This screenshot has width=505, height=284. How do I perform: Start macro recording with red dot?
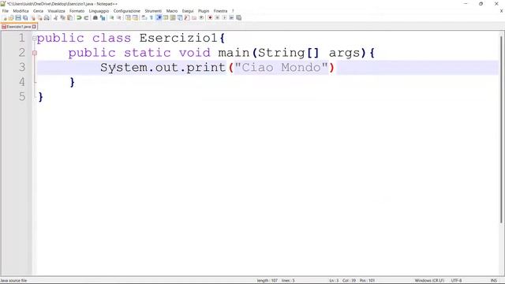tap(210, 17)
